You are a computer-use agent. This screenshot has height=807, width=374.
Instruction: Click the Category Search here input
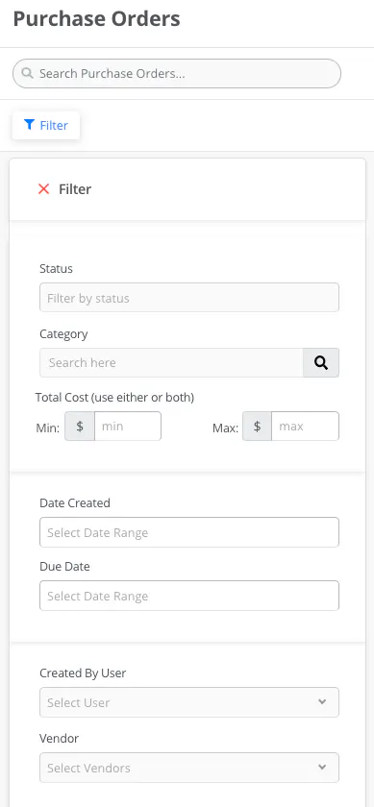click(171, 363)
